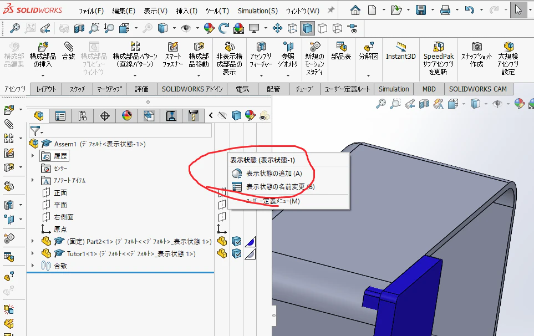534x336 pixels.
Task: Click the Home icon in title bar
Action: pos(355,10)
